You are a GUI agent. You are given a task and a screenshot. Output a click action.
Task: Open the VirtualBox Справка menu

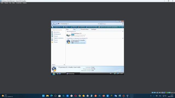(25, 3)
